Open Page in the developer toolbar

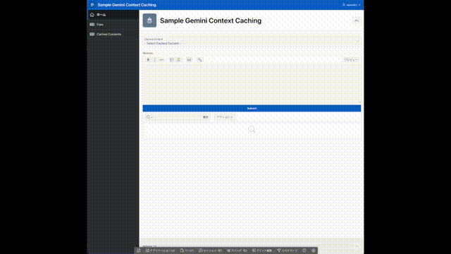coord(187,250)
